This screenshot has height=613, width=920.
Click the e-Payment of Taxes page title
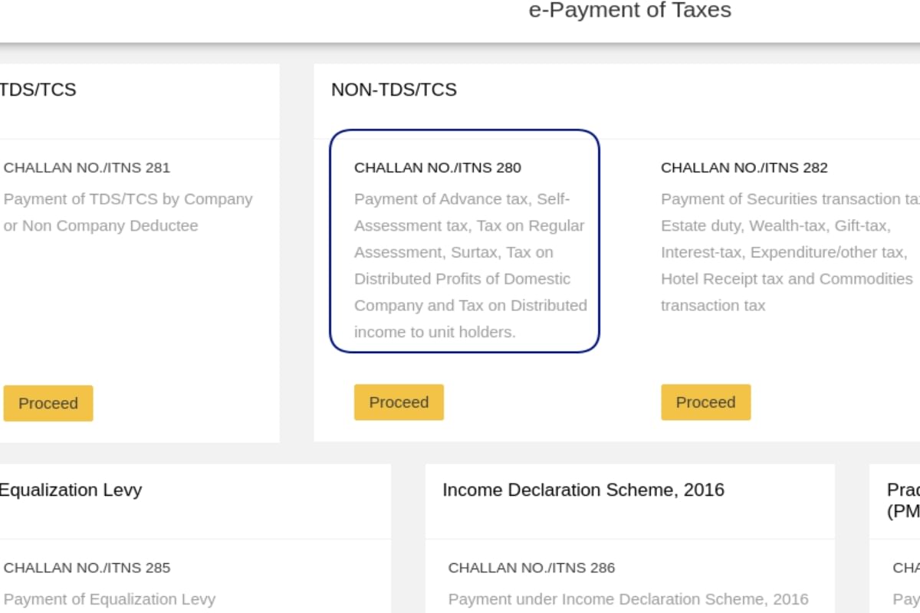(629, 11)
